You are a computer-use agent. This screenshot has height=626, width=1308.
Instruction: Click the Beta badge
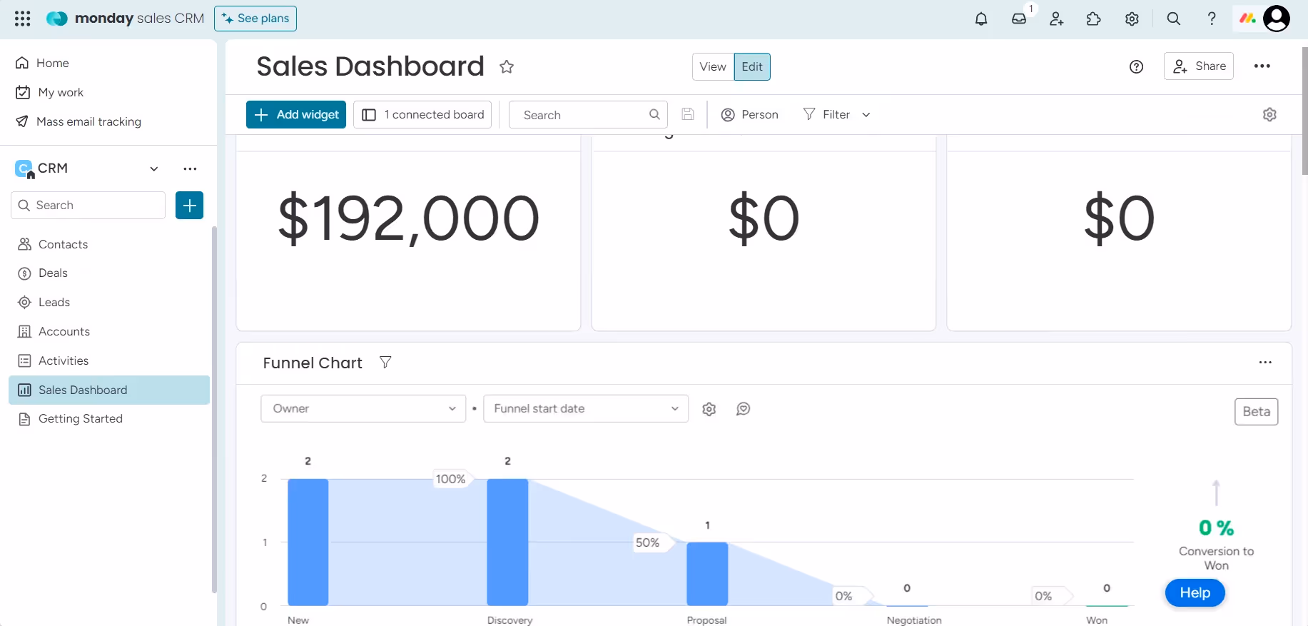coord(1257,412)
